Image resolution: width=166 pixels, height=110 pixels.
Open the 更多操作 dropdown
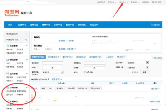[155, 88]
